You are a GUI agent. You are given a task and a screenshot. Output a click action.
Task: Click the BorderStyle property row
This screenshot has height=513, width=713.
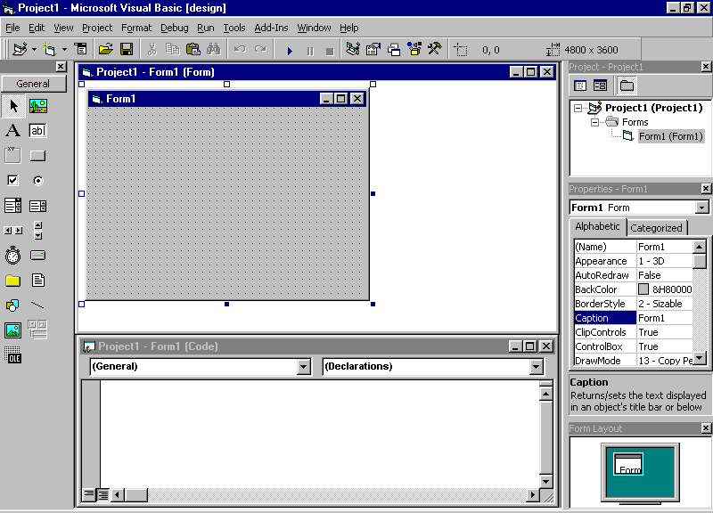[634, 304]
